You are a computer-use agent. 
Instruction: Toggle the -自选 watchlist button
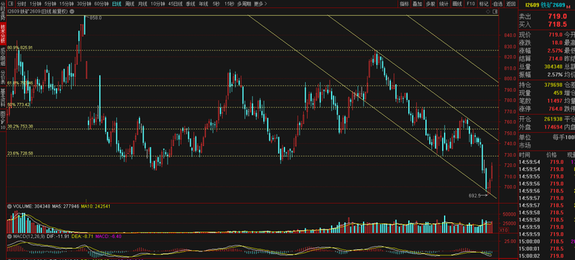point(497,4)
